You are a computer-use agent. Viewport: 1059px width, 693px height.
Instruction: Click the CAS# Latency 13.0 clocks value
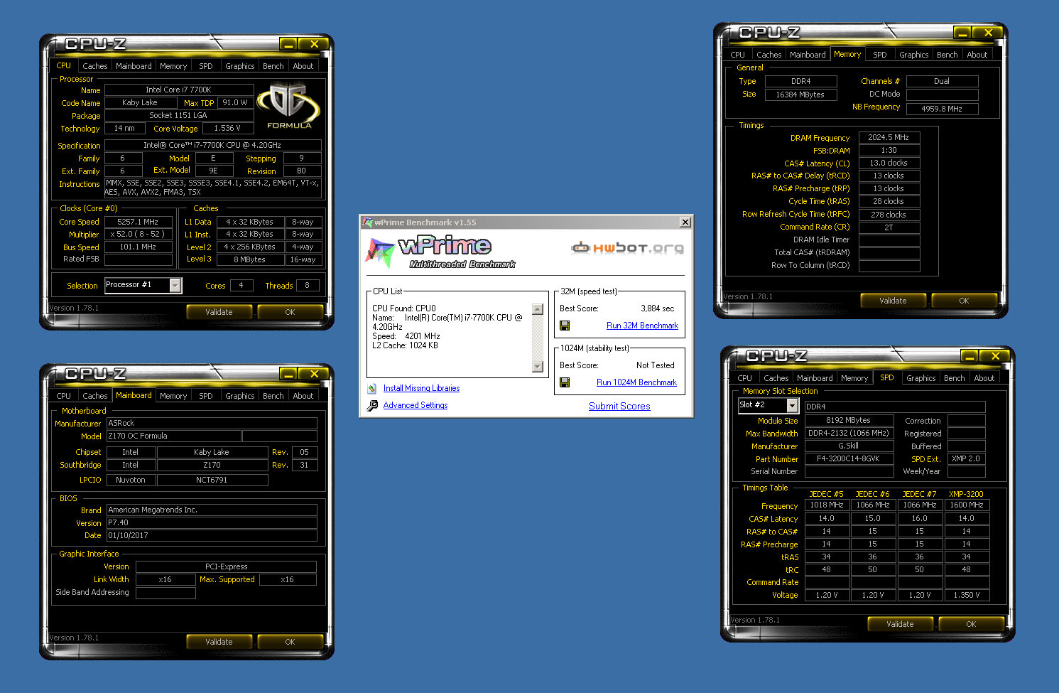pos(889,163)
